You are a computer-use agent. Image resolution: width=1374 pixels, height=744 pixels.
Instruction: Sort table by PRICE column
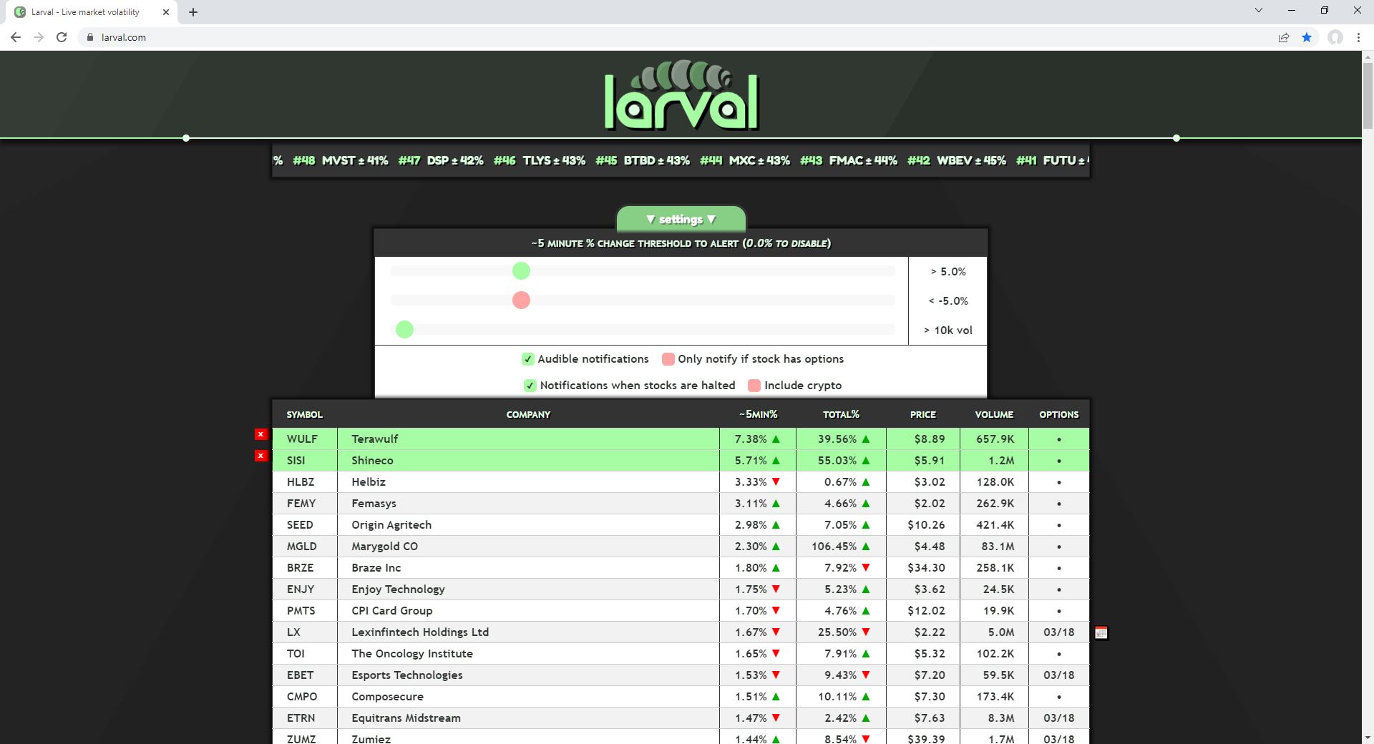pos(923,414)
